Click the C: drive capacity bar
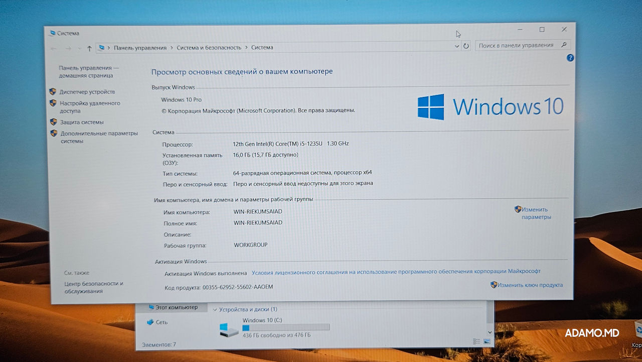The image size is (642, 362). pos(286,328)
